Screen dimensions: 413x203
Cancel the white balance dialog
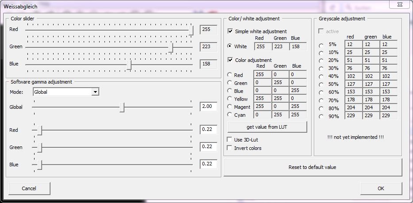pyautogui.click(x=29, y=188)
